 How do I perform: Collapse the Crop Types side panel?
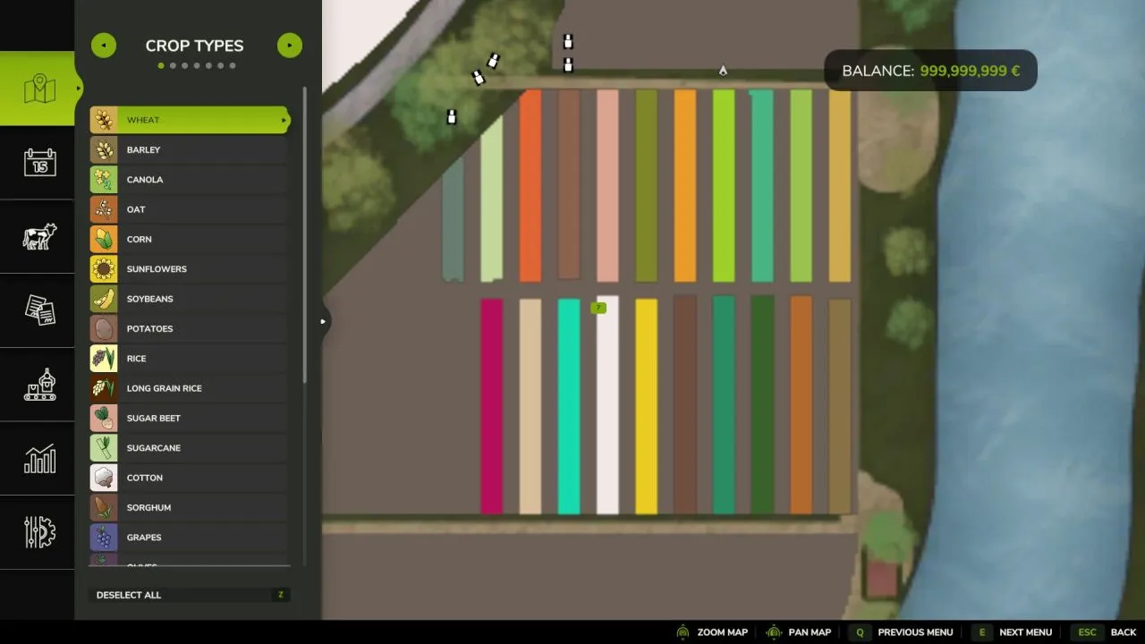pyautogui.click(x=323, y=320)
